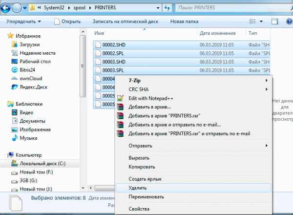Open Рабочий стол in favorites
Screen dimensions: 293x215
[x=35, y=62]
